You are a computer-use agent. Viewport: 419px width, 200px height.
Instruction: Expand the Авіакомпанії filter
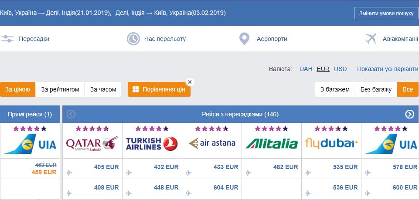point(400,39)
